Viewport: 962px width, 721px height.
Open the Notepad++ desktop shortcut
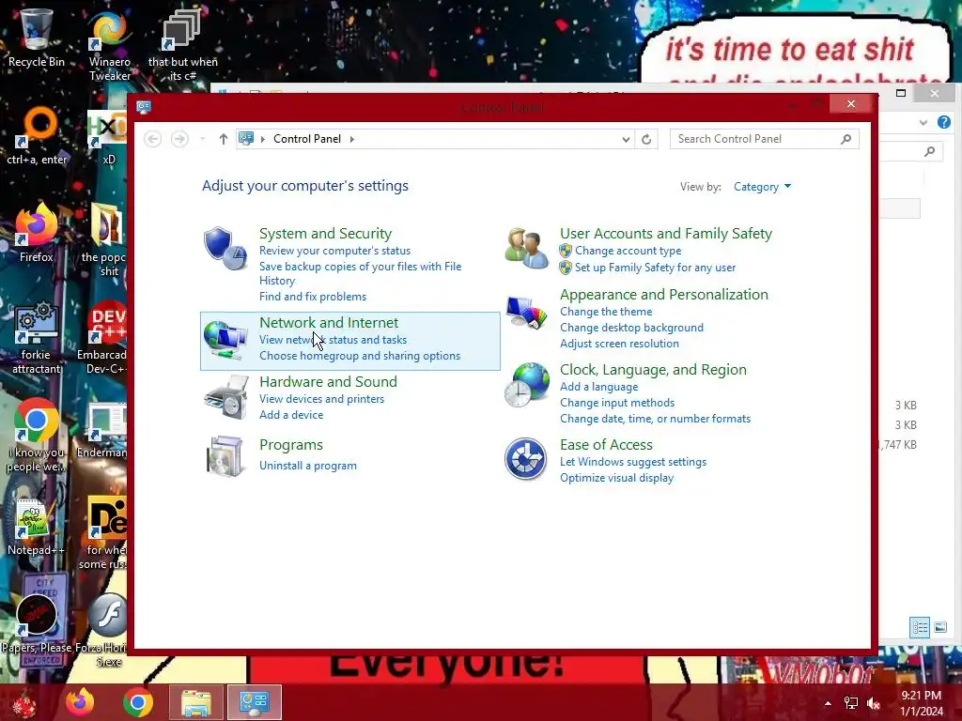[36, 528]
